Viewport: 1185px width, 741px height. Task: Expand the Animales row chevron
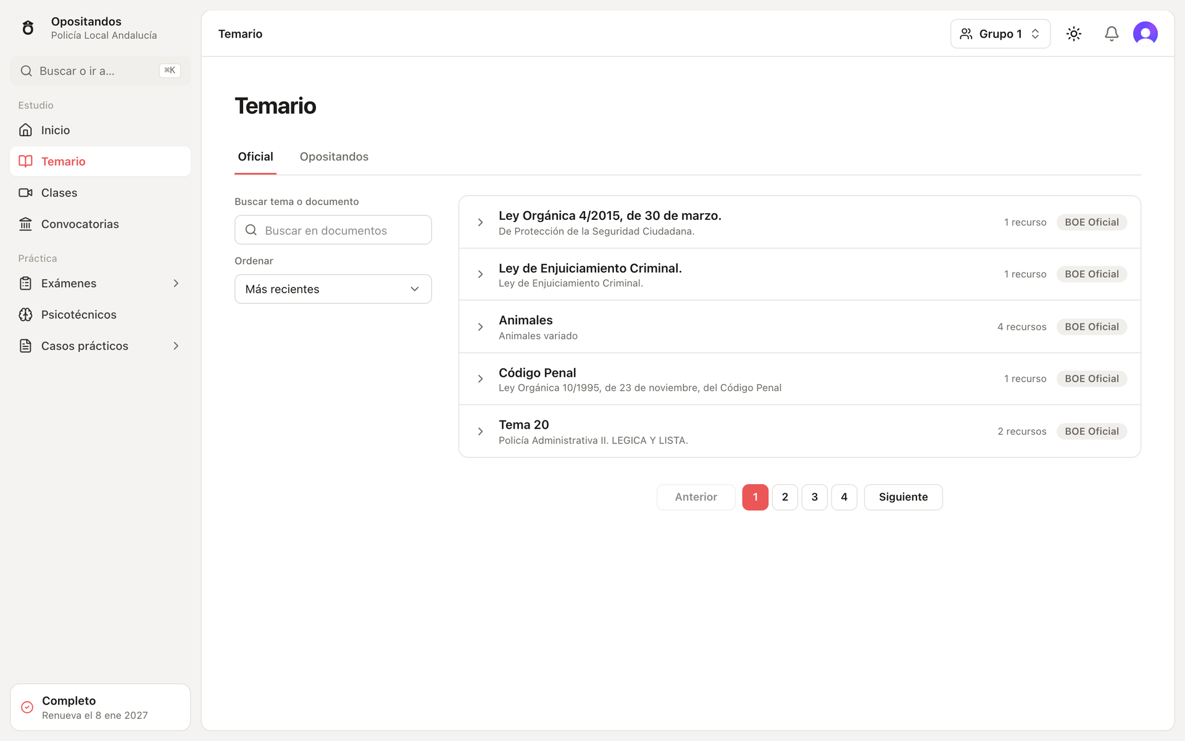480,327
